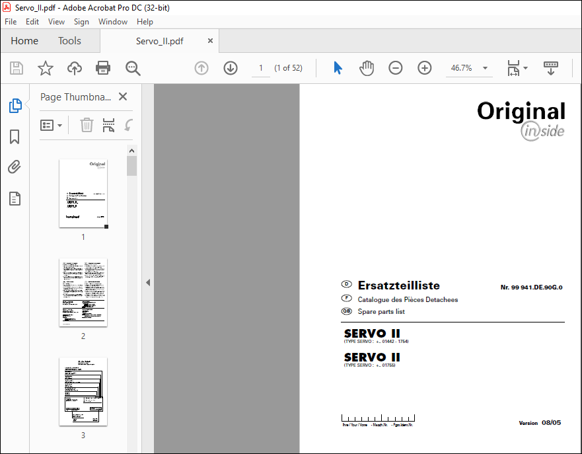The height and width of the screenshot is (454, 582).
Task: Click "Spare parts list" text
Action: click(x=381, y=311)
